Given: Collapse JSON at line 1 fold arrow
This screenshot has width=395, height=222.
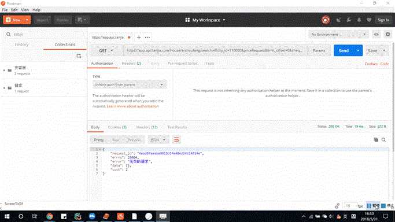Looking at the screenshot, I should (100, 150).
